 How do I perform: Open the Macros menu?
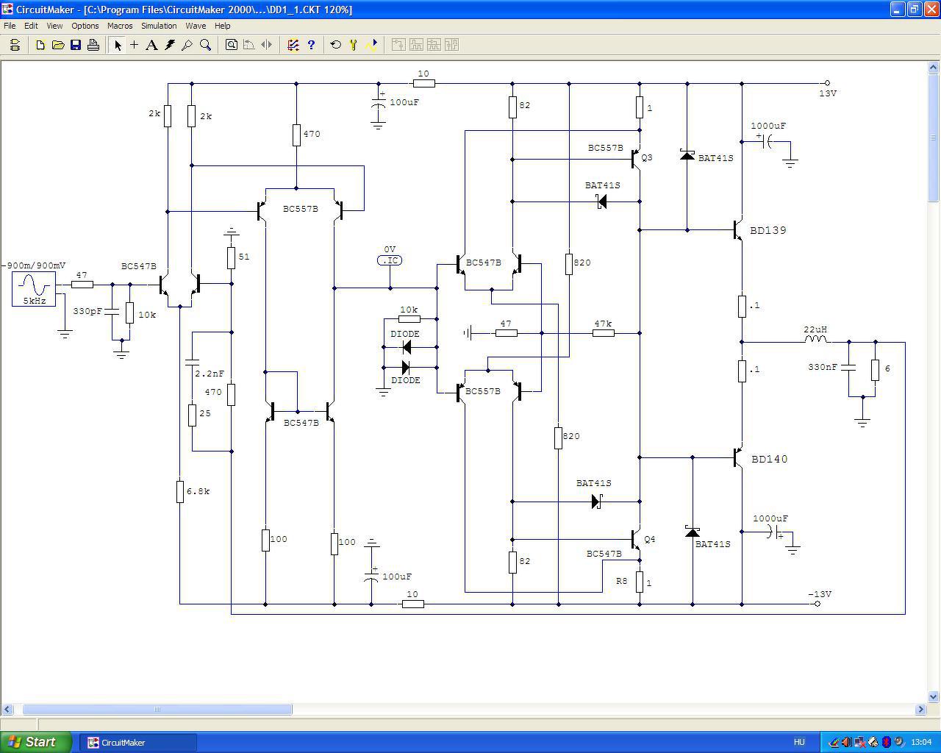tap(120, 26)
